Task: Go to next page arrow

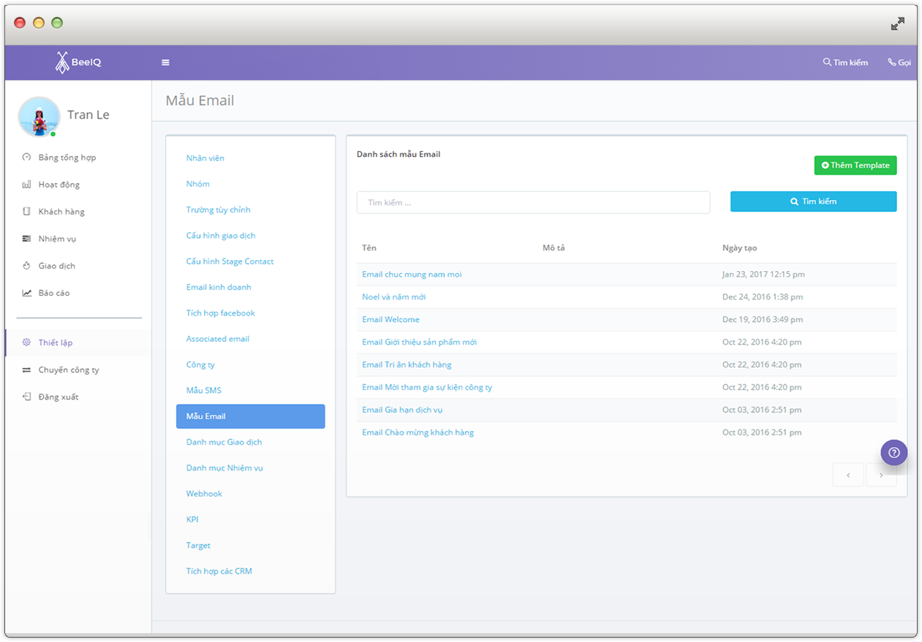Action: pos(881,475)
